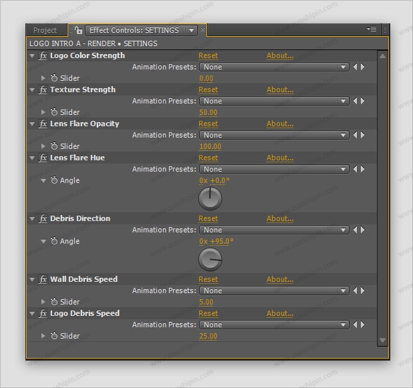Toggle the fx switch on Logo Debris Speed
This screenshot has height=388, width=413.
click(x=43, y=314)
